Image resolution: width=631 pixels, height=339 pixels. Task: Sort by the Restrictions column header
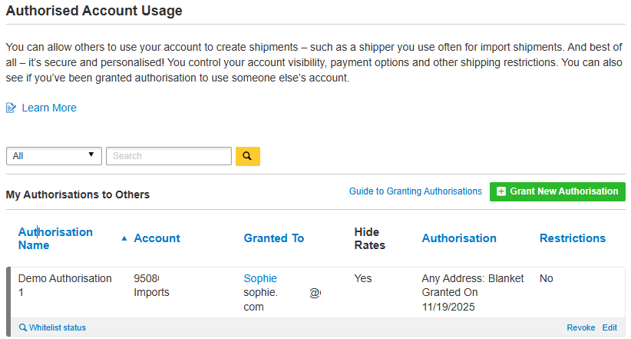(x=573, y=238)
